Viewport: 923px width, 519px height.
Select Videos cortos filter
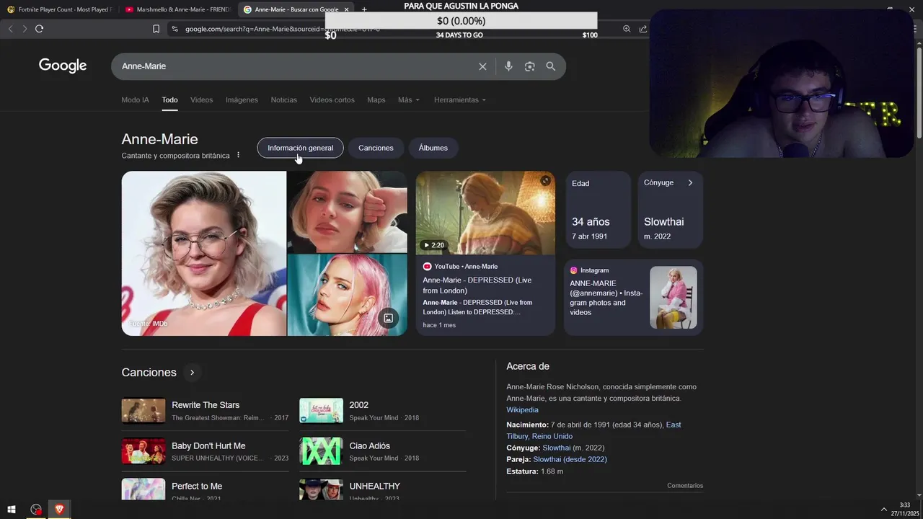(x=332, y=99)
